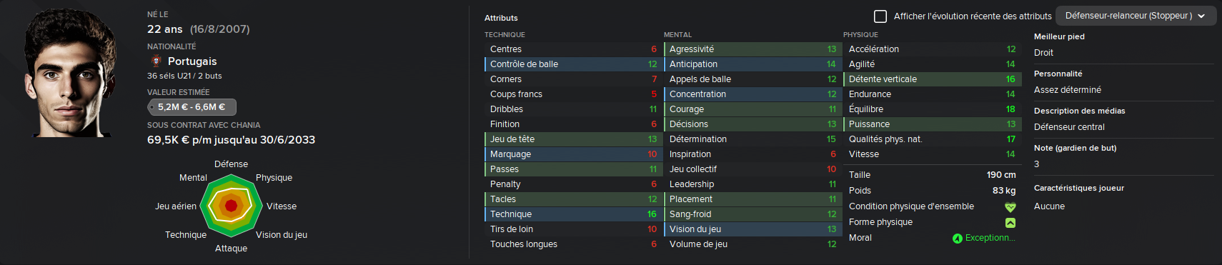Click the Anticipation mental attribute row
1222x265 pixels.
click(752, 64)
